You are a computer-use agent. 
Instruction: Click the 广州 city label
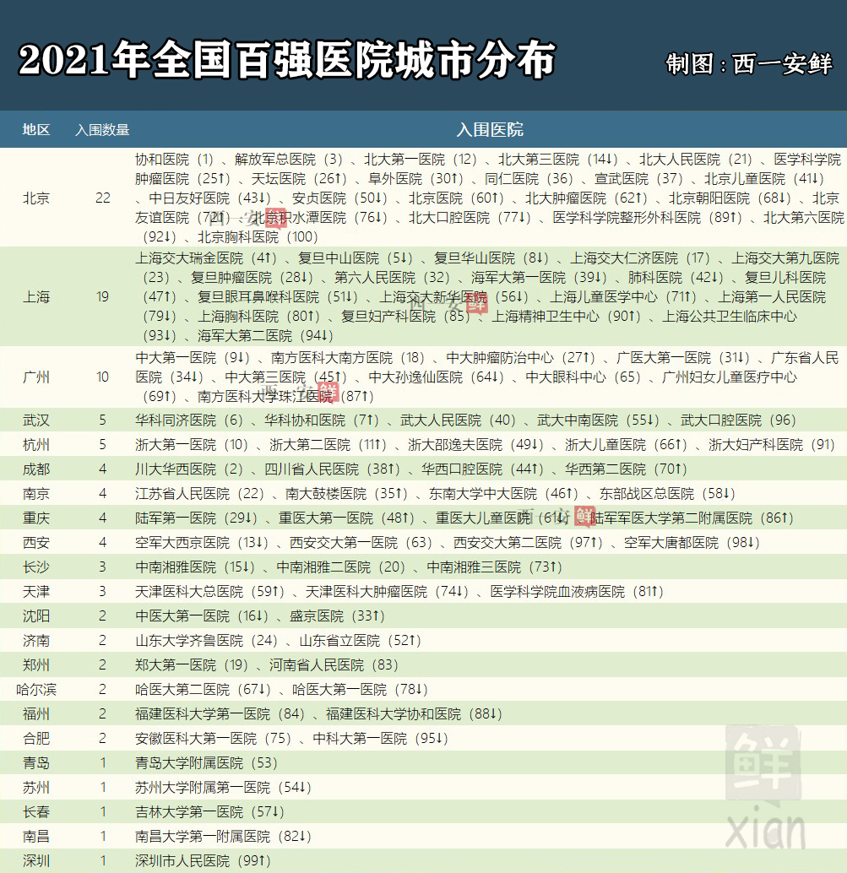pos(35,377)
